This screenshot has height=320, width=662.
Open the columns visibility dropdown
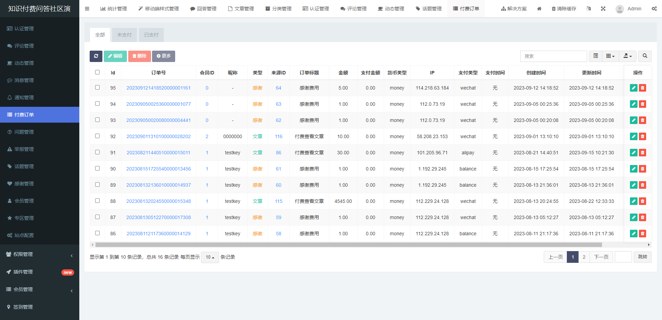[x=610, y=56]
